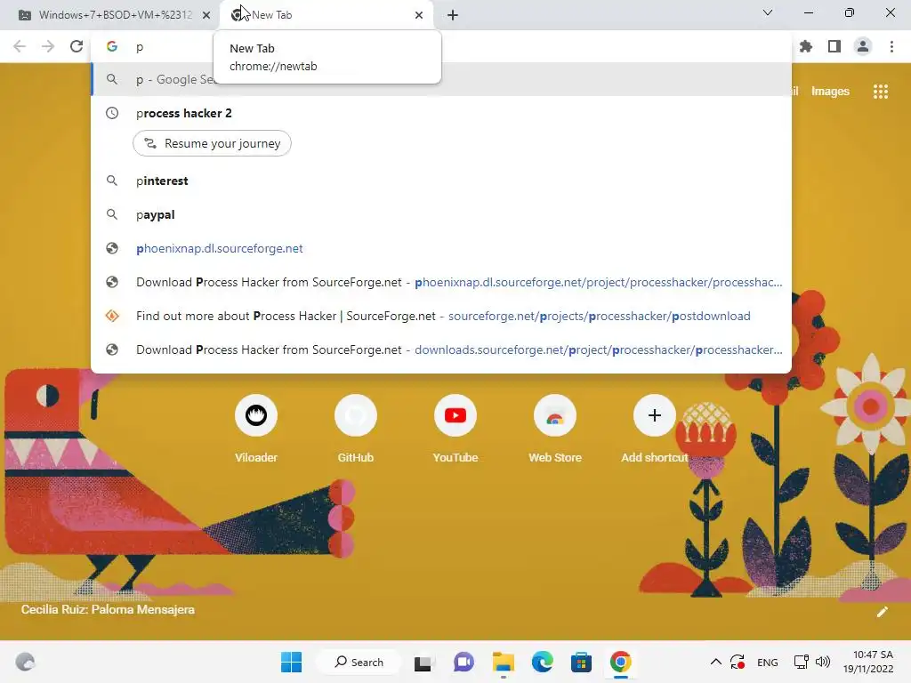911x683 pixels.
Task: Open the network status tray icon
Action: pos(801,662)
